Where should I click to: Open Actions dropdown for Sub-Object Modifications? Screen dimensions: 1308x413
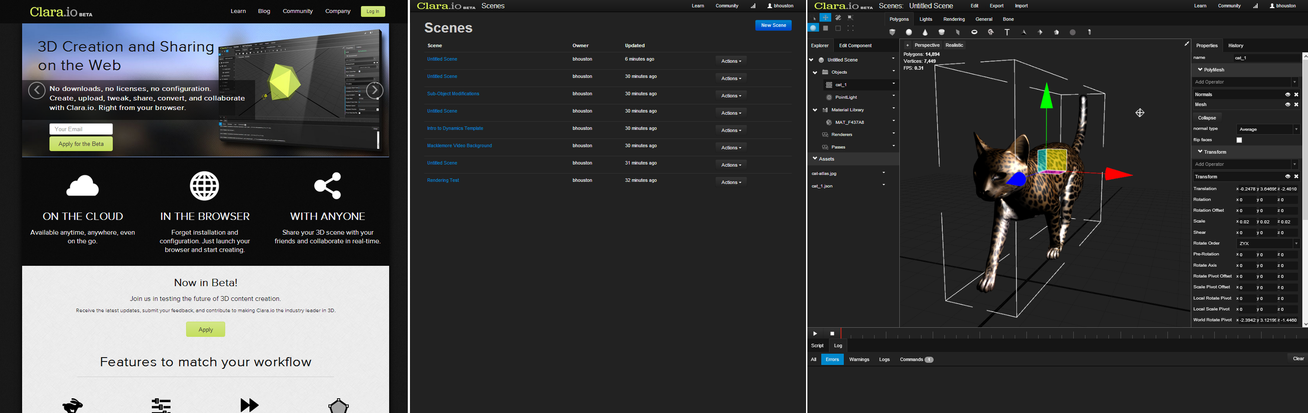pyautogui.click(x=731, y=96)
